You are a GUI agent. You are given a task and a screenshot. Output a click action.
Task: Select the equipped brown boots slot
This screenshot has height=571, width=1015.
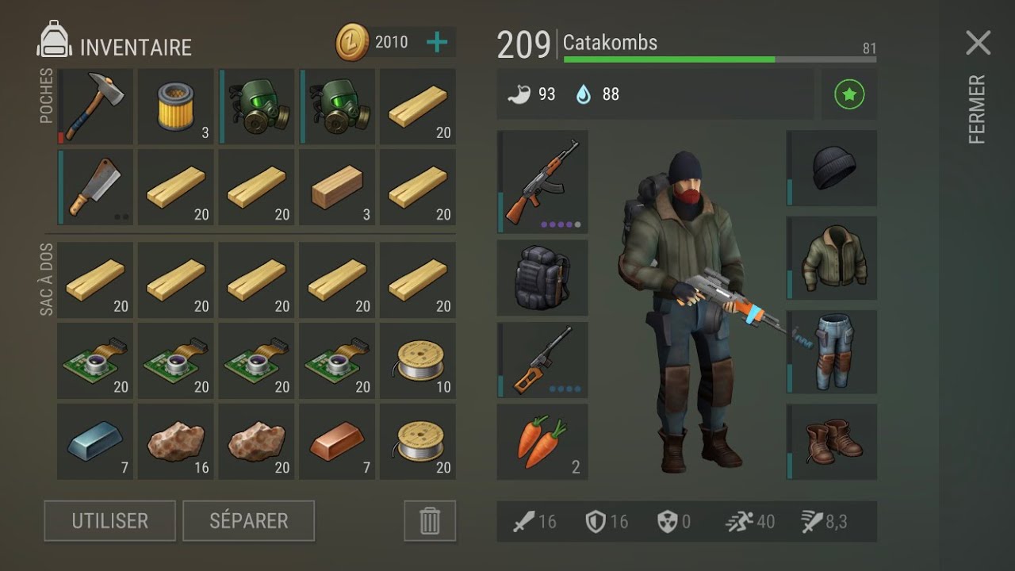coord(832,442)
